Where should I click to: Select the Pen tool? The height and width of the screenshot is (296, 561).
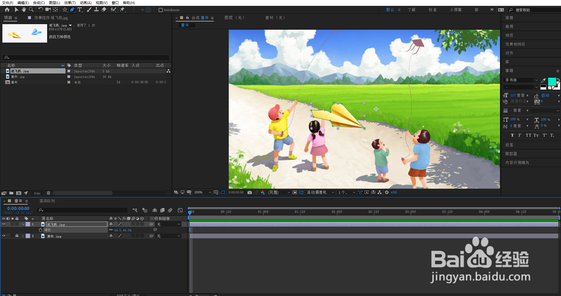point(72,10)
